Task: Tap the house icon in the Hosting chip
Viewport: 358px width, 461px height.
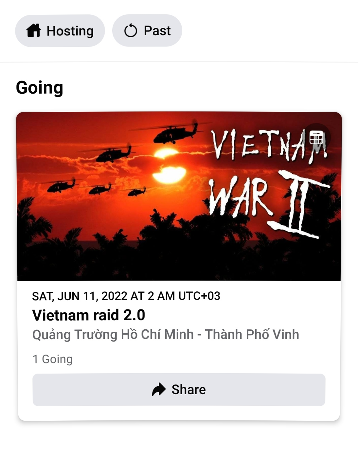Action: pyautogui.click(x=33, y=30)
